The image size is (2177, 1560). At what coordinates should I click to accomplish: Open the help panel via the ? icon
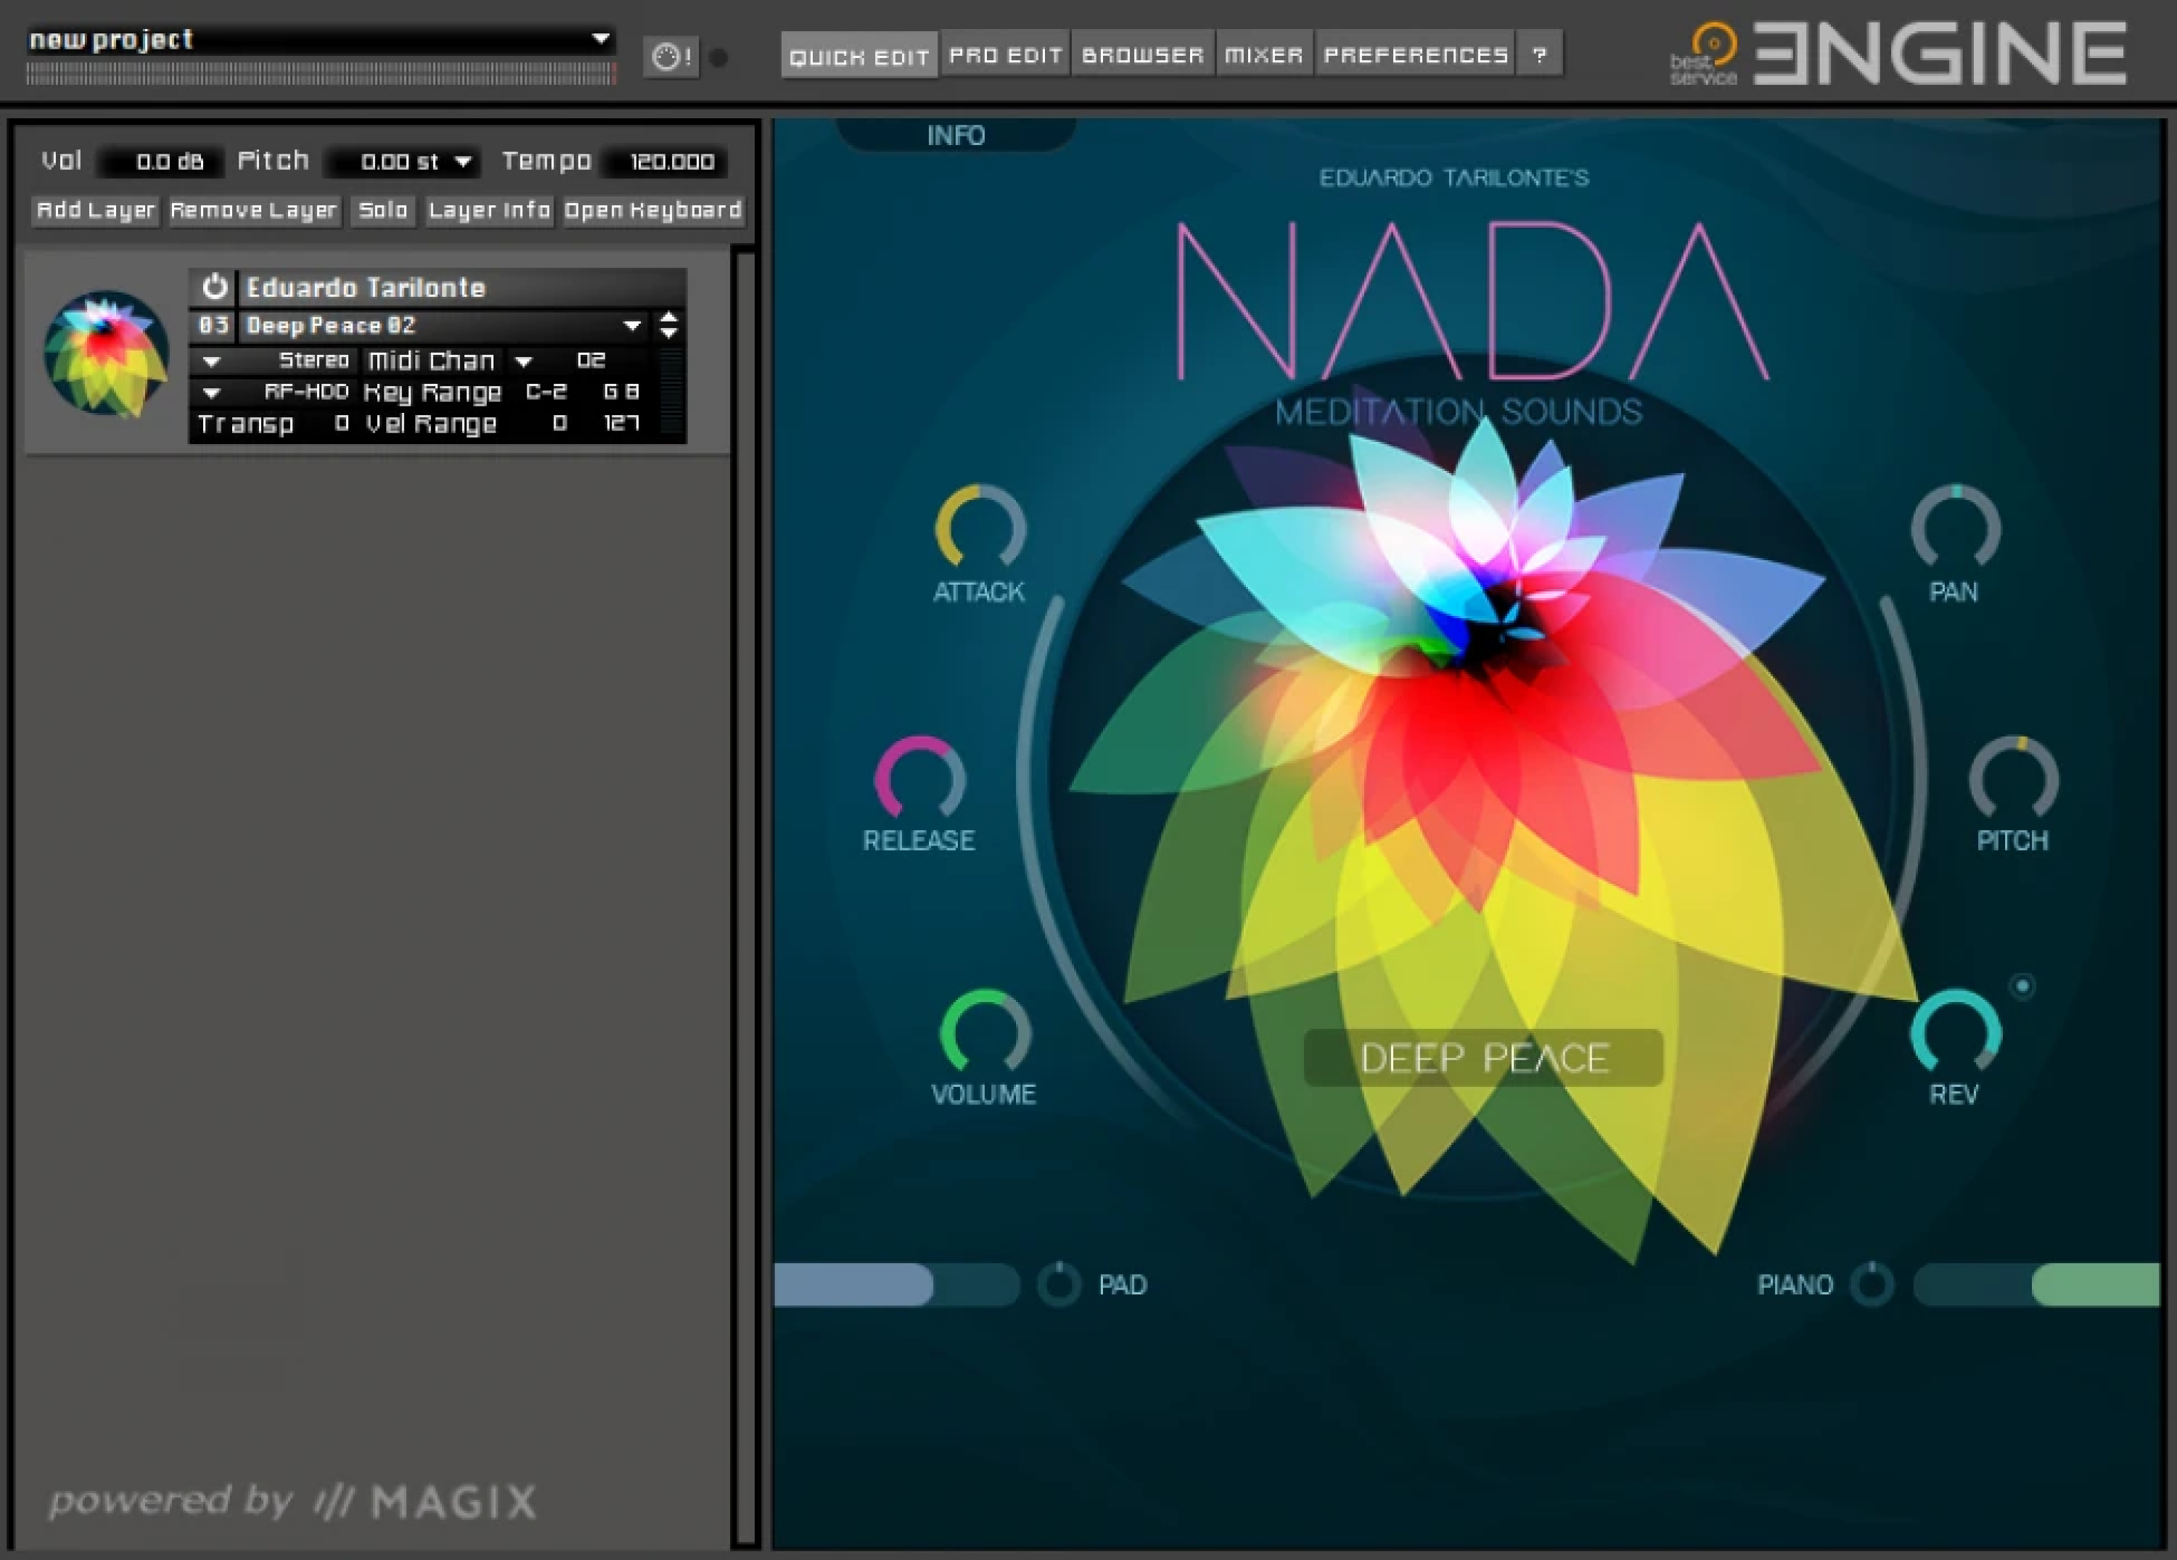point(1541,54)
